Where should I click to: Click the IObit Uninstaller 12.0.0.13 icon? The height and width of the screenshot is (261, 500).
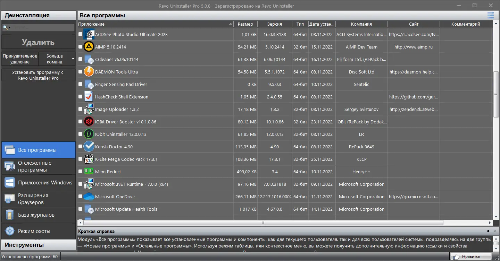[x=89, y=134]
